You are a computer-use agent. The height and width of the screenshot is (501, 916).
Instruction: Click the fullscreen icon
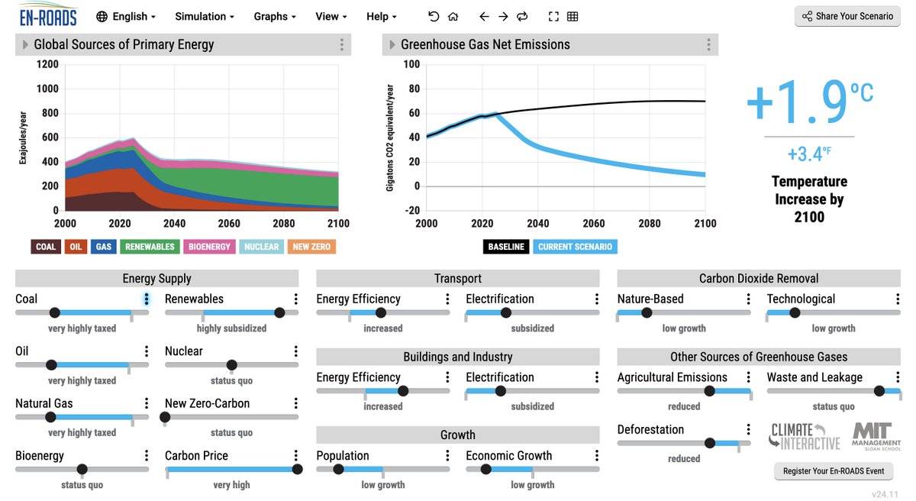click(553, 16)
